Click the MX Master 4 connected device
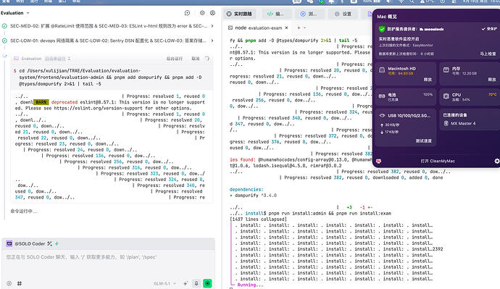The height and width of the screenshot is (289, 500). (459, 123)
